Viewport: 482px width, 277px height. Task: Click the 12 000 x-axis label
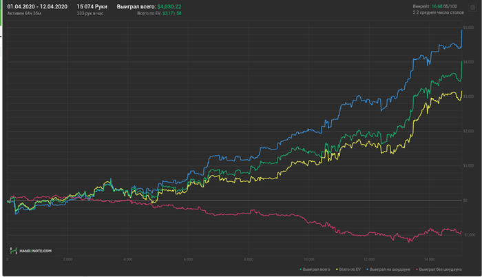tap(369, 260)
